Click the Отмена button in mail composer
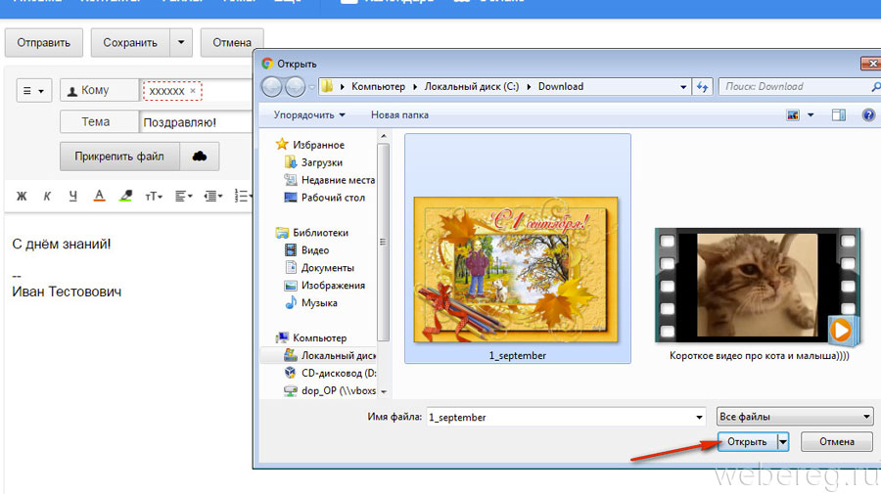The width and height of the screenshot is (881, 494). coord(231,43)
